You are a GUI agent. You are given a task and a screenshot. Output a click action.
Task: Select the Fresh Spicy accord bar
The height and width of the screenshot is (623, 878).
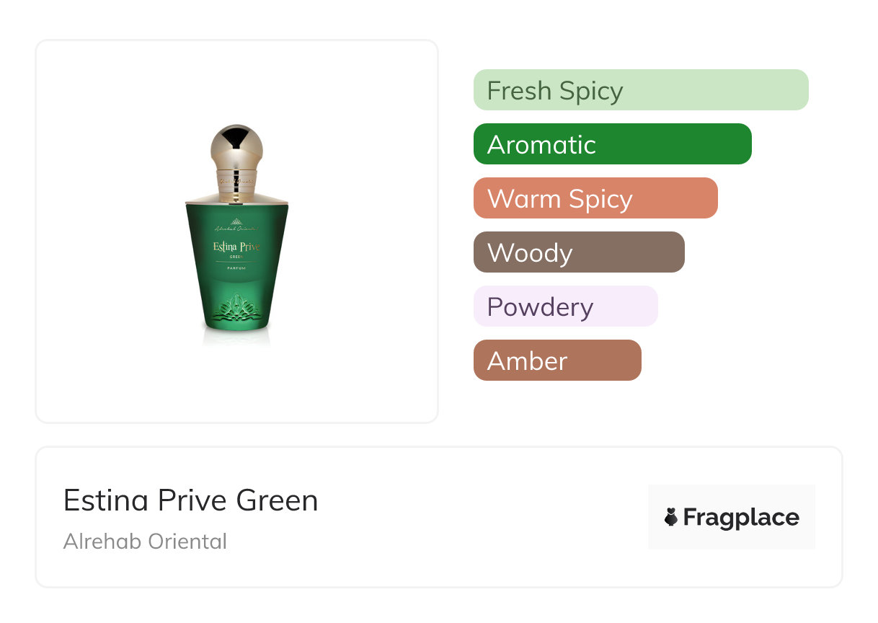(640, 90)
